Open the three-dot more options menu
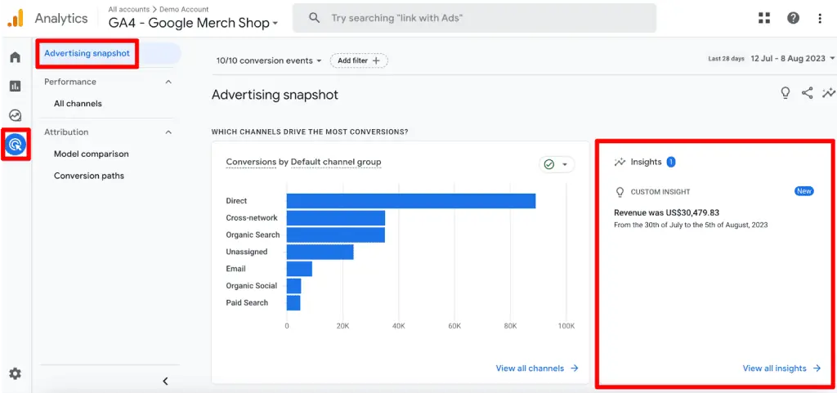This screenshot has width=837, height=393. coord(820,18)
